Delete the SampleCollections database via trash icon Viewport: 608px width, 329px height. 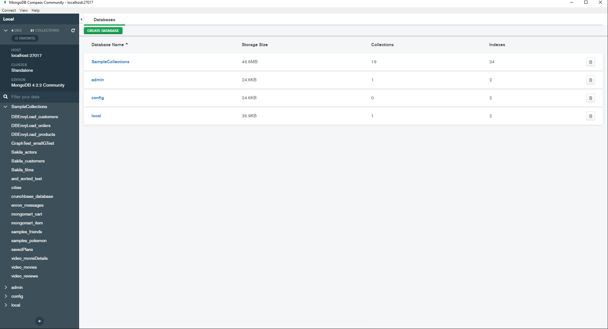[x=590, y=62]
